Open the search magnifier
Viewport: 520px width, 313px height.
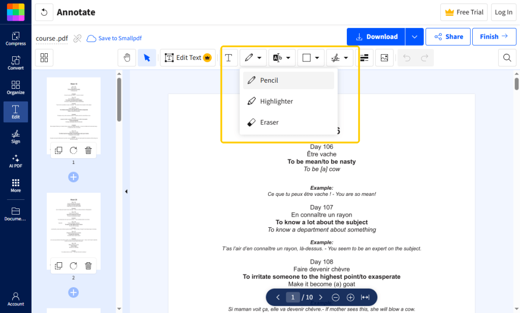coord(507,58)
